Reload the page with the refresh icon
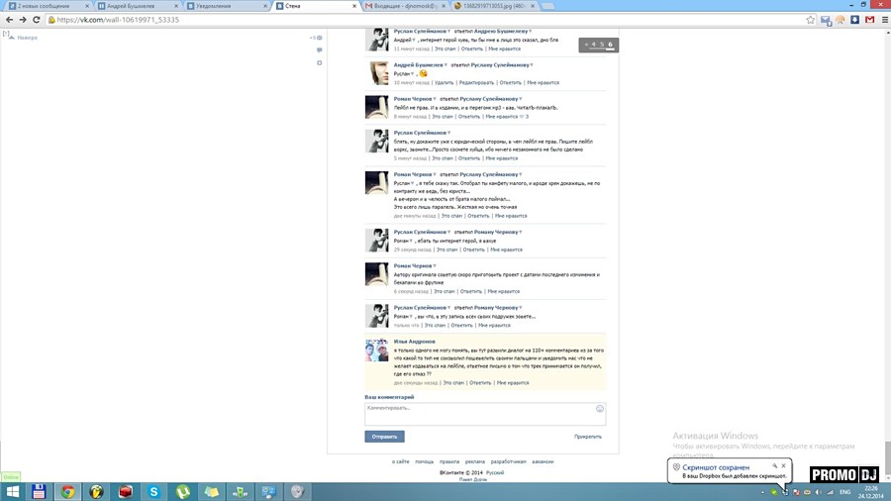Viewport: 891px width, 501px height. pos(37,19)
